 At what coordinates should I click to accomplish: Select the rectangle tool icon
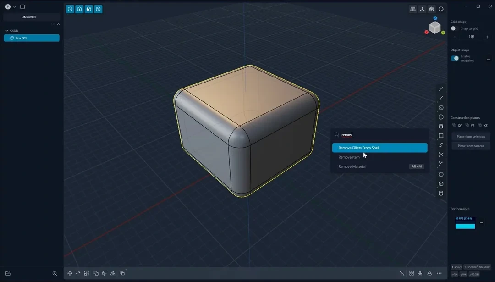[x=441, y=136]
